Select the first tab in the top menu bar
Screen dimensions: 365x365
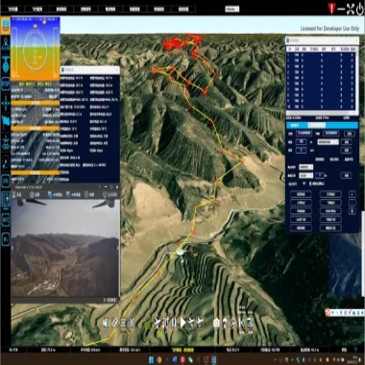(13, 9)
